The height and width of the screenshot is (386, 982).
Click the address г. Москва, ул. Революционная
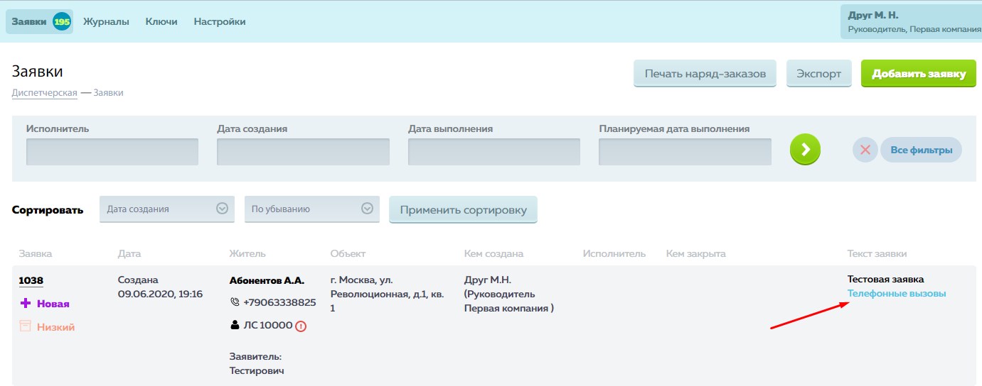[x=388, y=294]
